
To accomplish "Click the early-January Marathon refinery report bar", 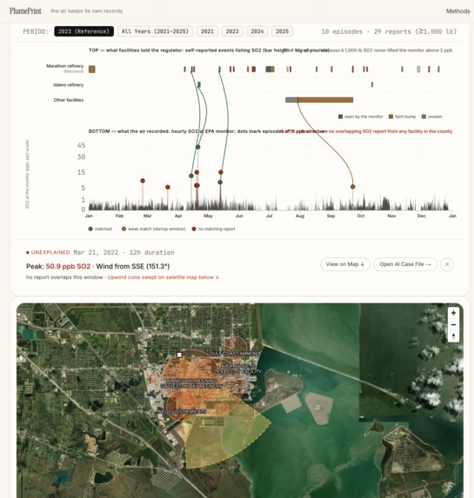I will pos(92,70).
